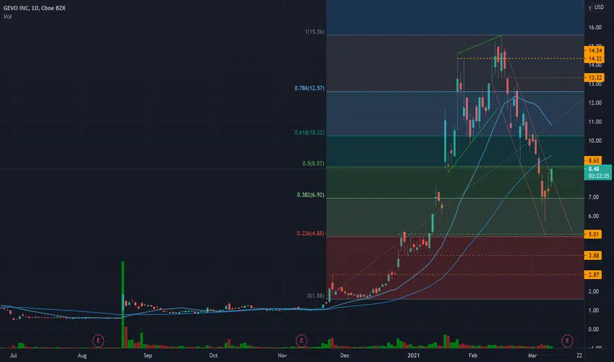Click the 0.00 price axis value
Screen dimensions: 614x362
[594, 330]
